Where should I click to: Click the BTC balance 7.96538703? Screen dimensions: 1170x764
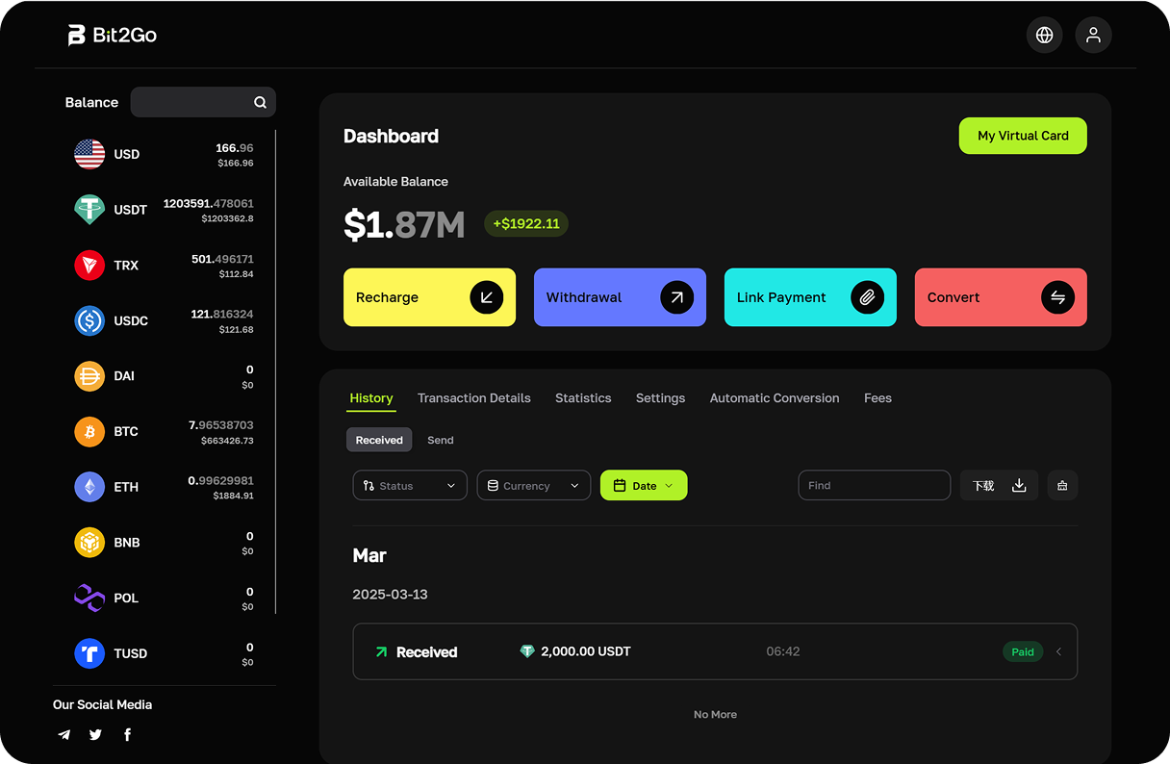point(221,424)
